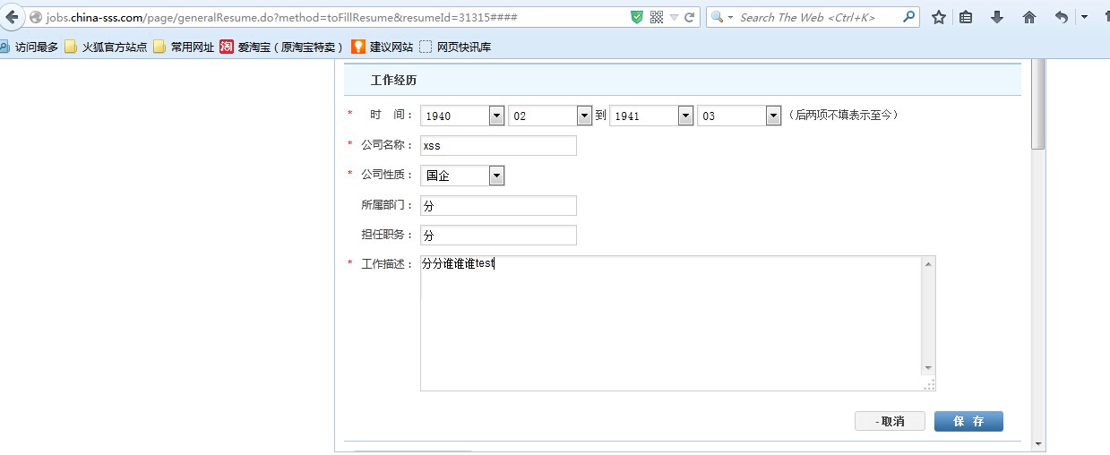Image resolution: width=1110 pixels, height=455 pixels.
Task: Click the textarea resize grip corner
Action: click(x=929, y=384)
